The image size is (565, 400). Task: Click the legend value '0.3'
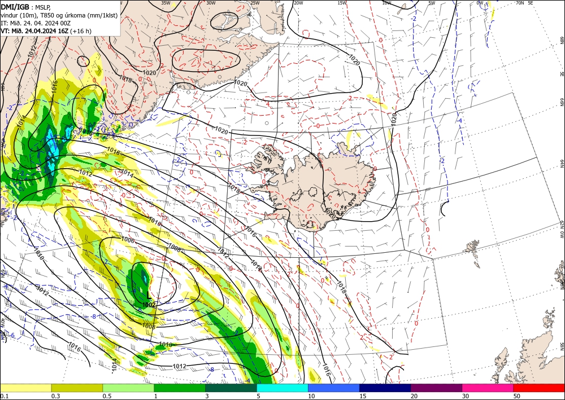55,396
